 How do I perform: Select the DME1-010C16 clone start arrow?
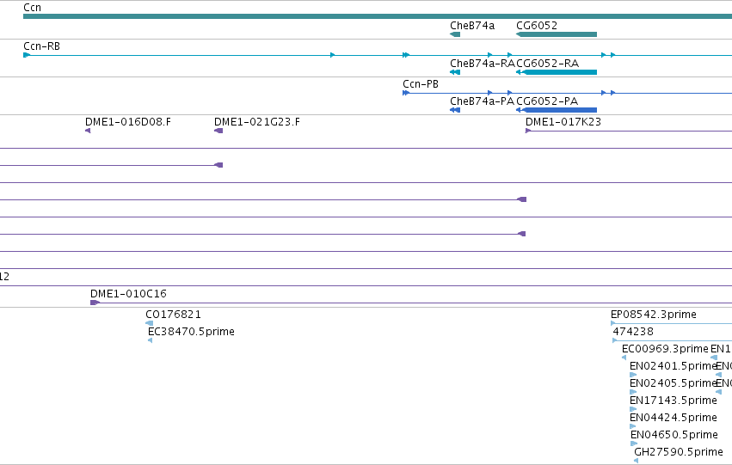95,303
